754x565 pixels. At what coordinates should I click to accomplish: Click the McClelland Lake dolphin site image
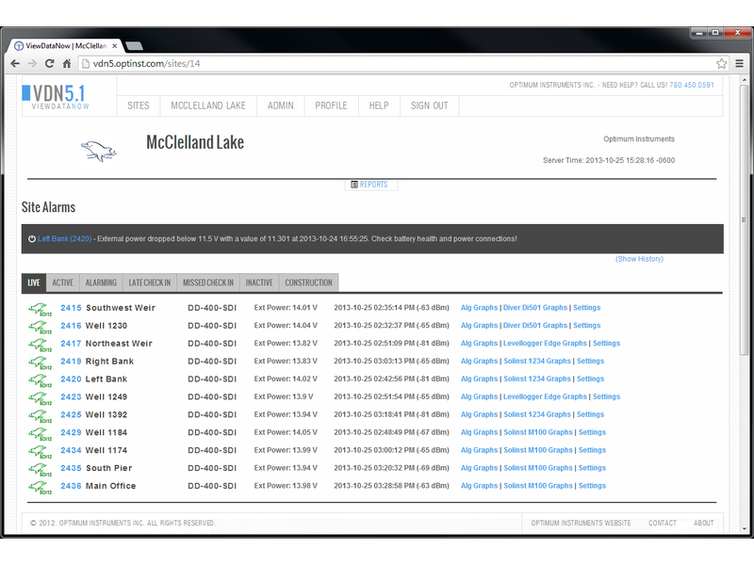[99, 151]
